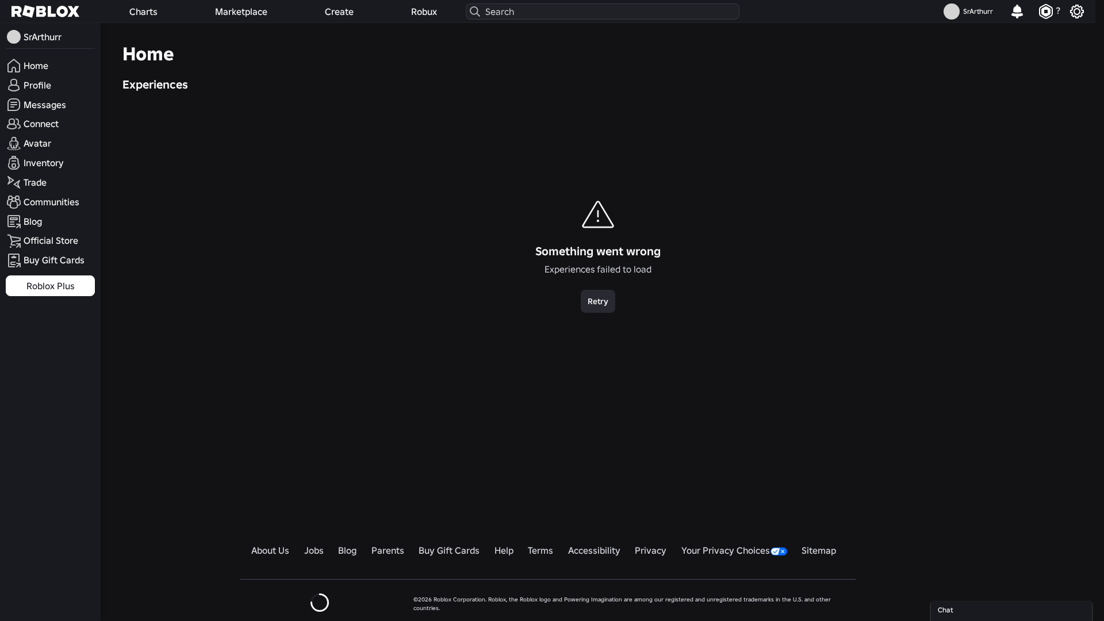Viewport: 1104px width, 621px height.
Task: Click the Roblox Plus button
Action: click(50, 286)
